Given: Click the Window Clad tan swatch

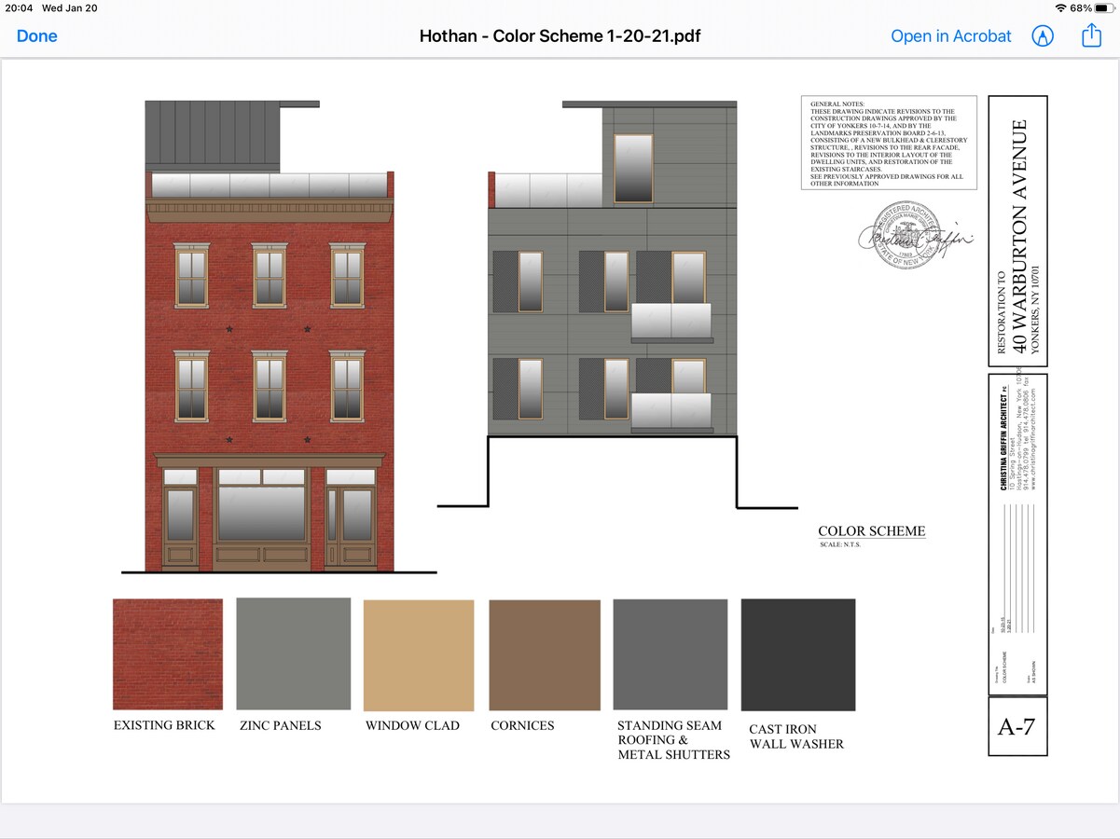Looking at the screenshot, I should pyautogui.click(x=419, y=655).
